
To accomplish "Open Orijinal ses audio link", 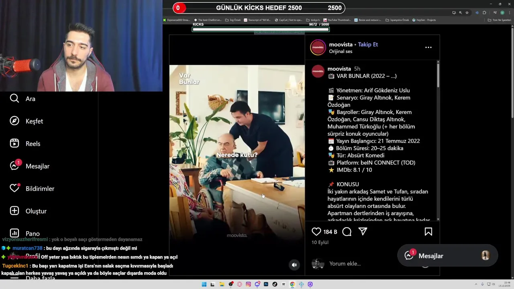I will (x=341, y=51).
